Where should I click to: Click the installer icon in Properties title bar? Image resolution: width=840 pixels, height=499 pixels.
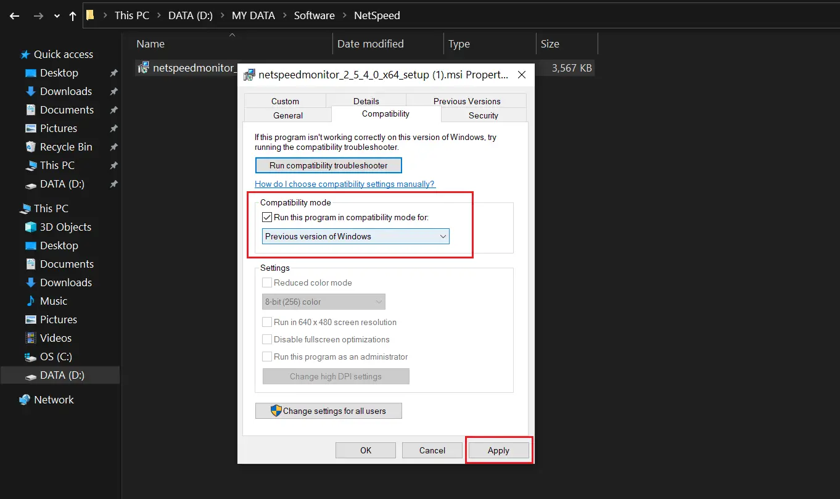[x=250, y=75]
